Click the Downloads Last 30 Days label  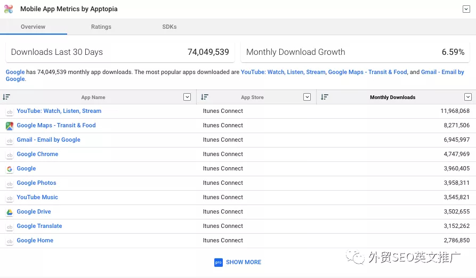pos(57,52)
